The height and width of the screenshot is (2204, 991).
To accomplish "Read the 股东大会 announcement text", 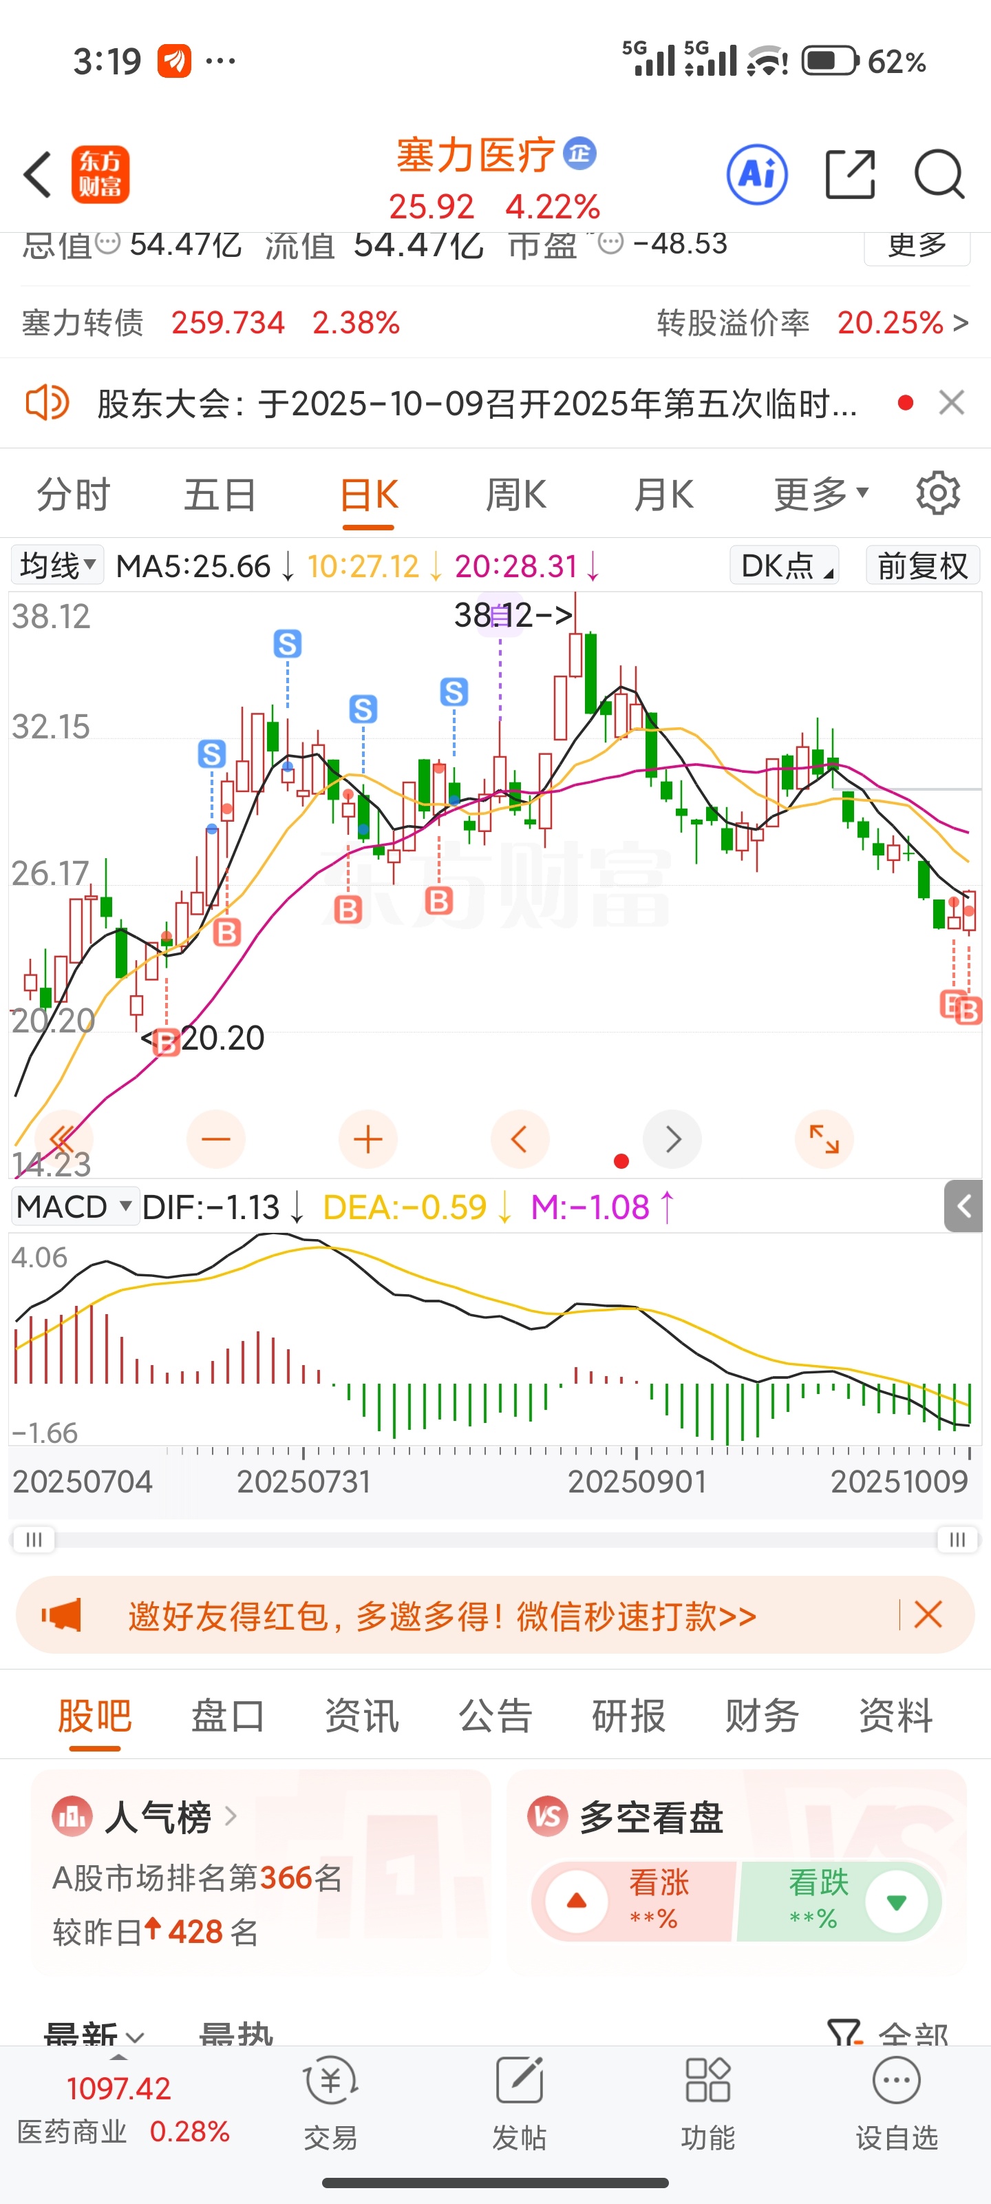I will click(477, 403).
